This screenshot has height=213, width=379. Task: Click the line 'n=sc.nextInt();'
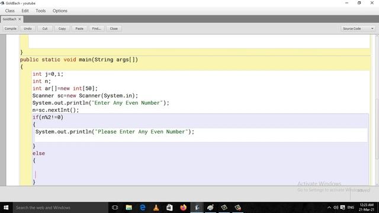click(56, 110)
